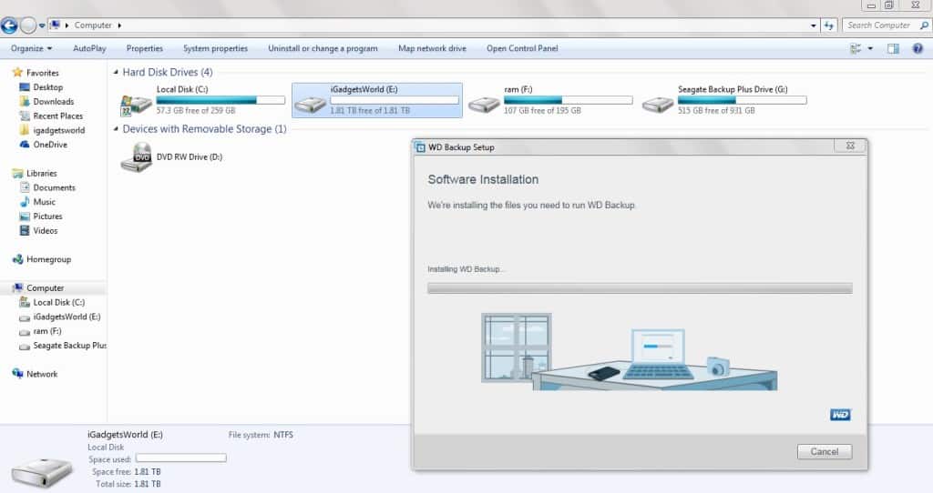Screen dimensions: 933x493
Task: Select Uninstall or change a program
Action: 323,49
